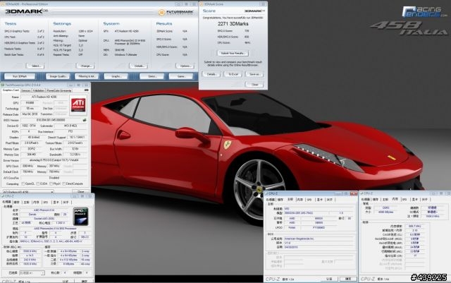Enable the DirectCompute checkbox in GPU-Z
This screenshot has height=283, width=451.
click(63, 184)
